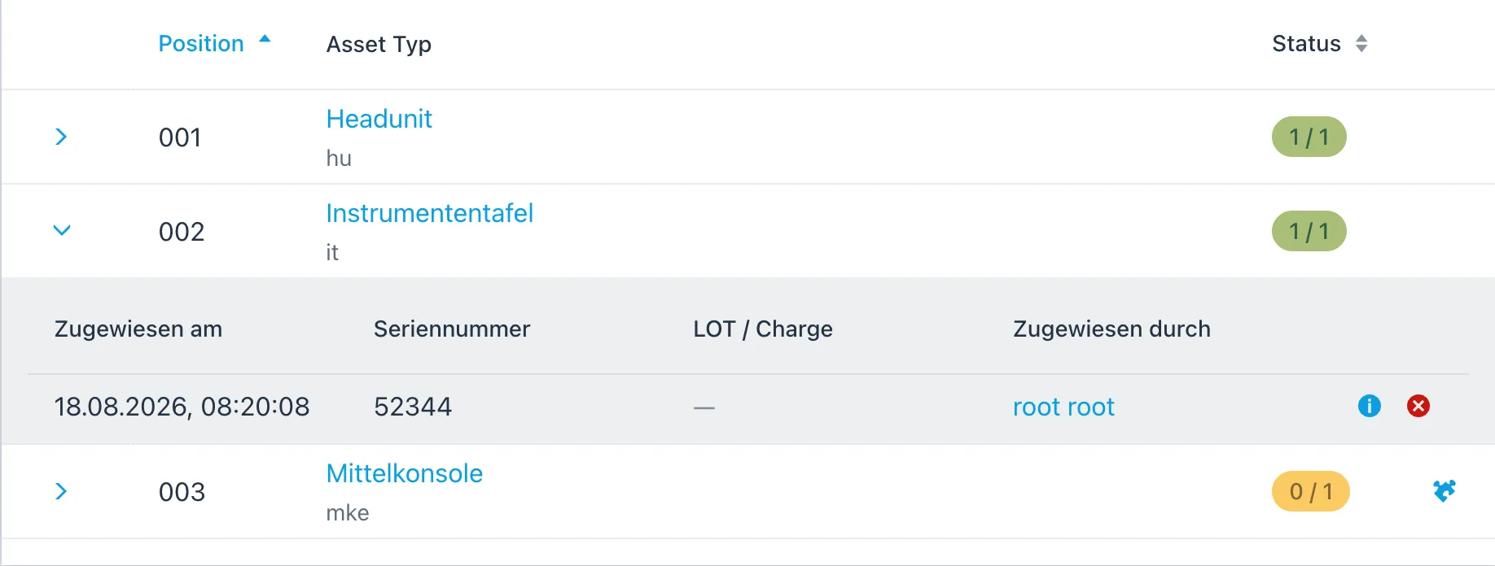
Task: Collapse the 002 Instrumententafel row
Action: pyautogui.click(x=62, y=230)
